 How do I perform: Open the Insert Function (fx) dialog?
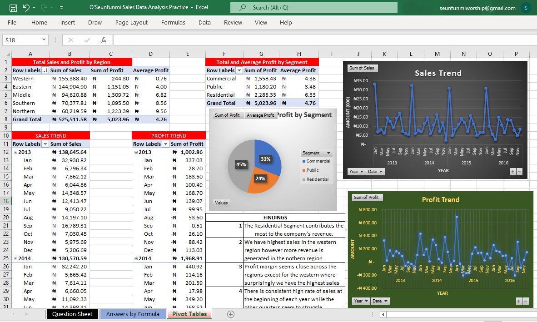tap(104, 40)
